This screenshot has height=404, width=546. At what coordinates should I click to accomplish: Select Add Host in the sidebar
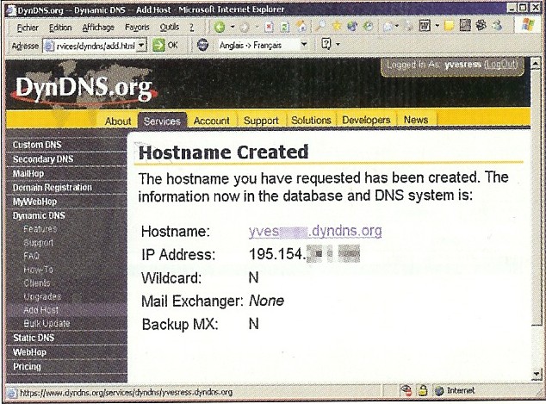tap(40, 310)
